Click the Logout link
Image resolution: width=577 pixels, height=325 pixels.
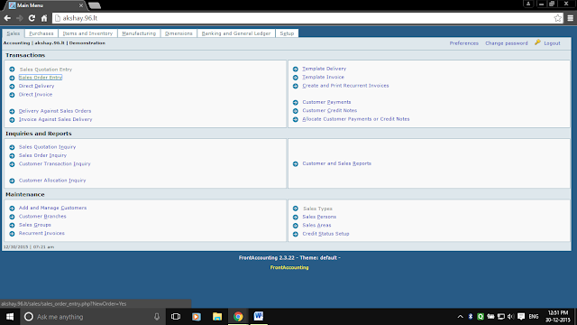pos(552,43)
